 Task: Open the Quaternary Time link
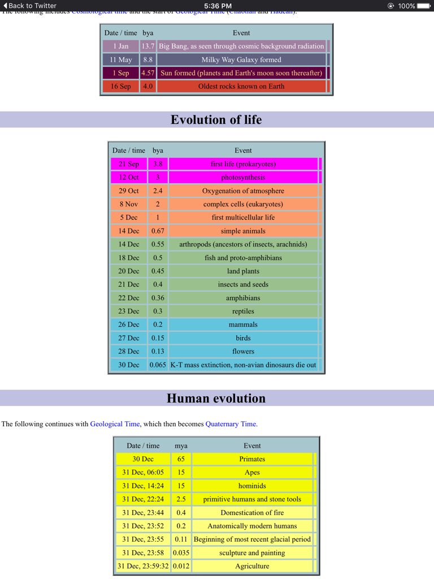coord(231,424)
